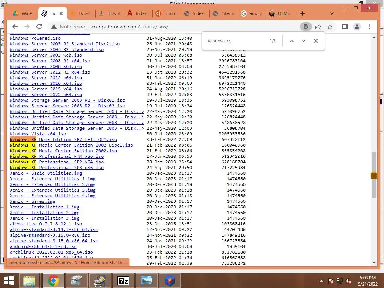
Task: Open Windows Server 2019 x64.iso
Action: click(46, 89)
